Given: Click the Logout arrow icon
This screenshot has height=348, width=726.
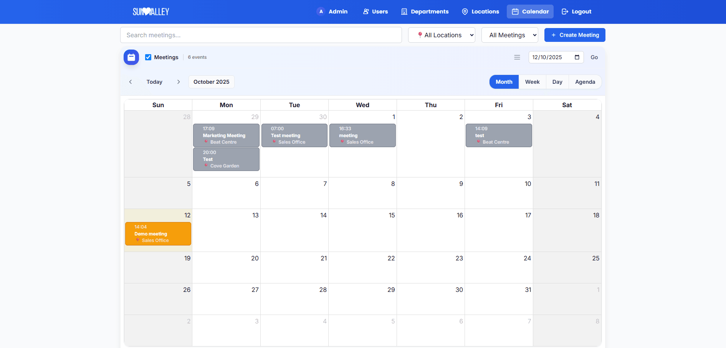Looking at the screenshot, I should point(565,12).
